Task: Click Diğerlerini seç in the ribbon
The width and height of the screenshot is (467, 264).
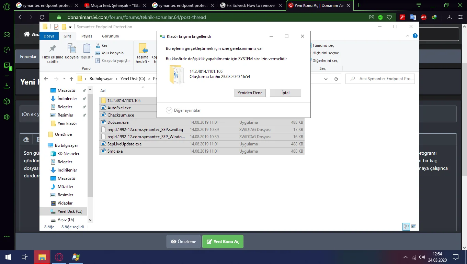Action: [x=325, y=60]
